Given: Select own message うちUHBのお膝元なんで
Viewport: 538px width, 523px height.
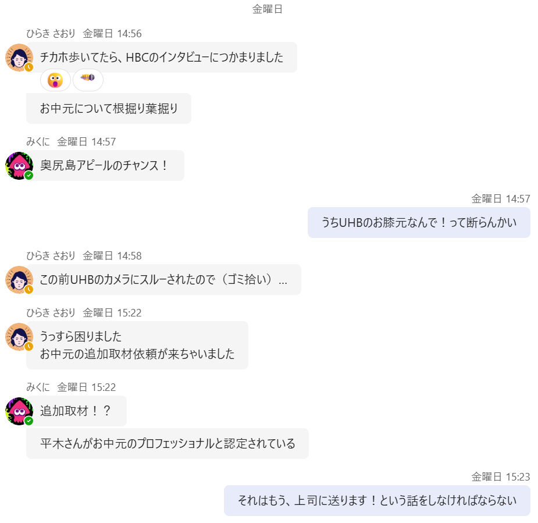Looking at the screenshot, I should pyautogui.click(x=419, y=222).
